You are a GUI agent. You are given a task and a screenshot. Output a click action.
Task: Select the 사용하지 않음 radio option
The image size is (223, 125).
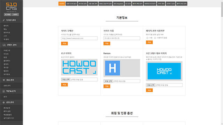click(155, 38)
